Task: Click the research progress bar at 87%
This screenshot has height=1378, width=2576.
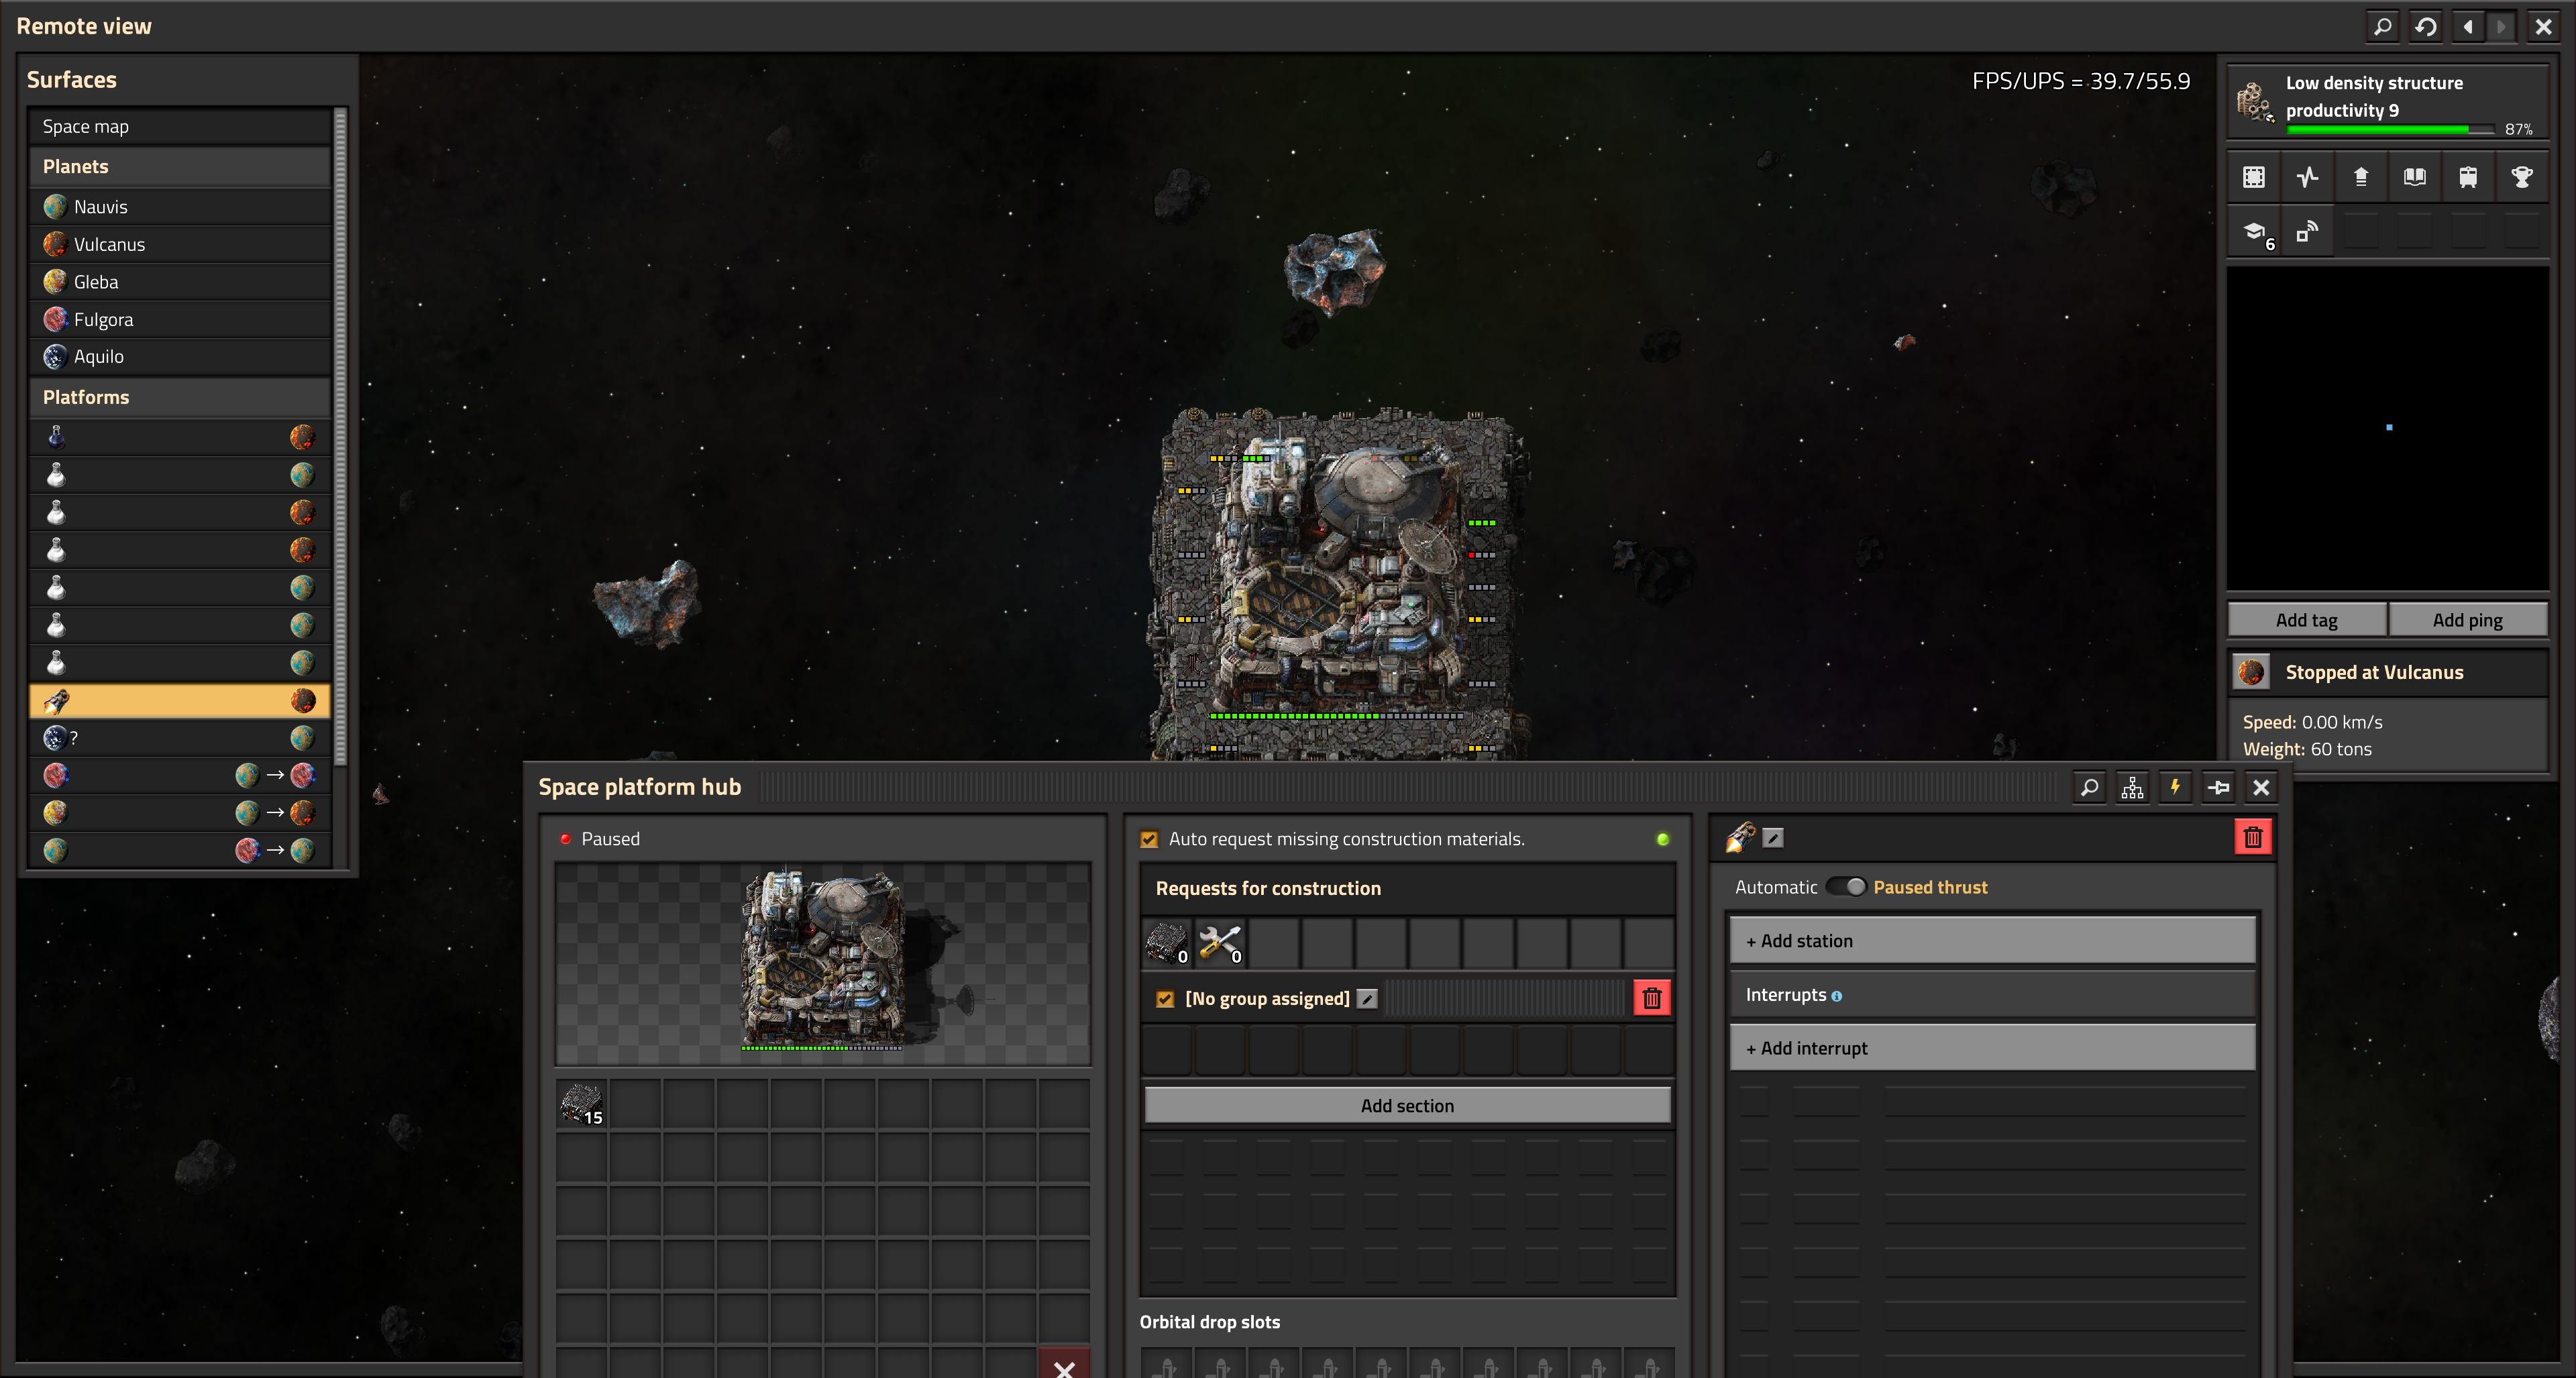Action: [2390, 129]
